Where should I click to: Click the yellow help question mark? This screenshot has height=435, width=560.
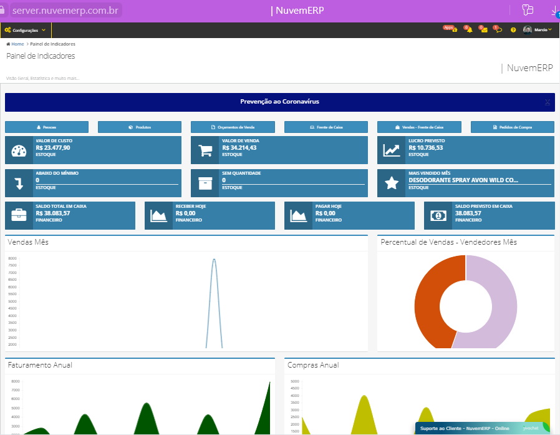(513, 30)
